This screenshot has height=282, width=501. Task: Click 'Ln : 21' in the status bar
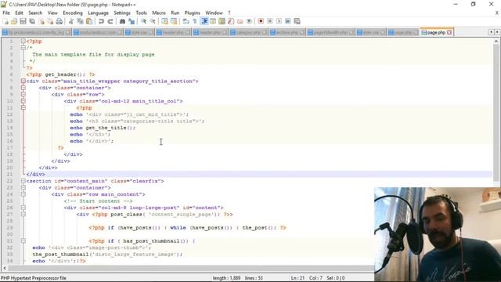tap(297, 278)
